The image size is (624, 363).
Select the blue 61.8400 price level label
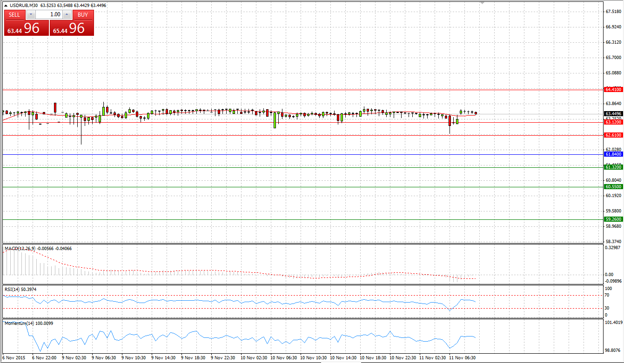point(613,154)
